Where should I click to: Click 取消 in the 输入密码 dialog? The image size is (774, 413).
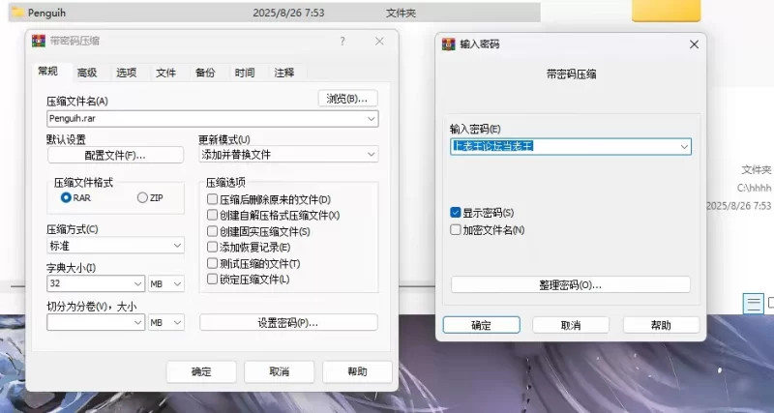571,325
